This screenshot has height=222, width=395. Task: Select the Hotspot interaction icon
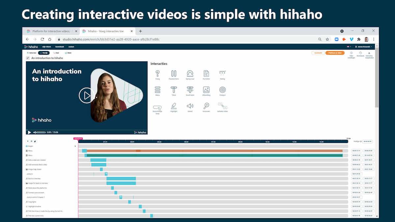tap(223, 90)
